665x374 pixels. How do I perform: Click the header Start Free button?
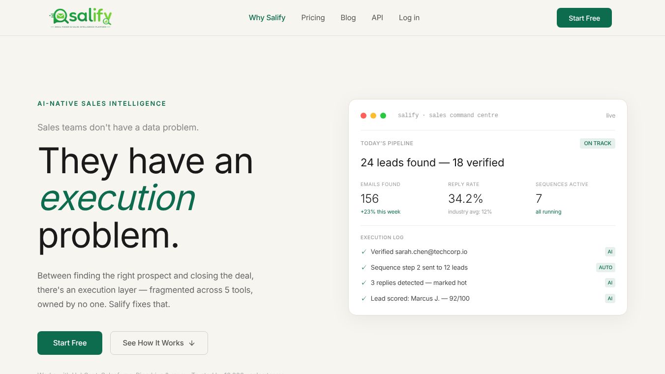tap(584, 18)
